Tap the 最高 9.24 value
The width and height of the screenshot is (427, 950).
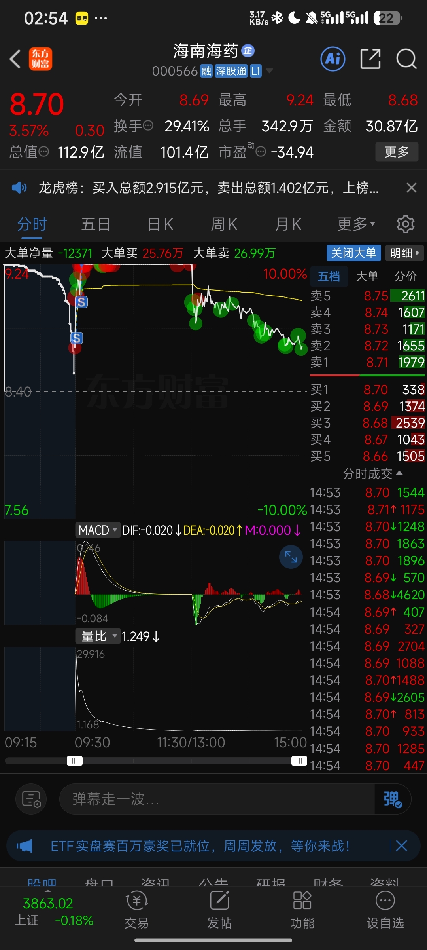[300, 100]
